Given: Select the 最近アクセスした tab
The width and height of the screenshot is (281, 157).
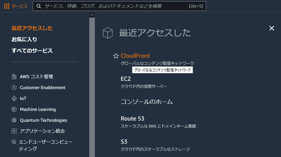Looking at the screenshot, I should [x=32, y=28].
